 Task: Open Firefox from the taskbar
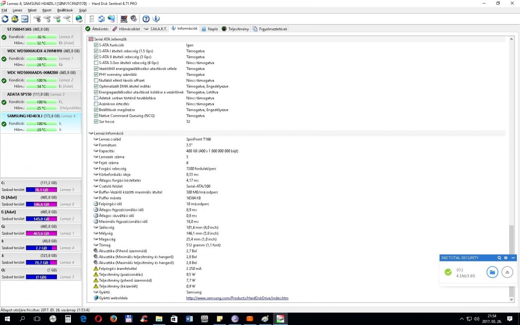113,319
